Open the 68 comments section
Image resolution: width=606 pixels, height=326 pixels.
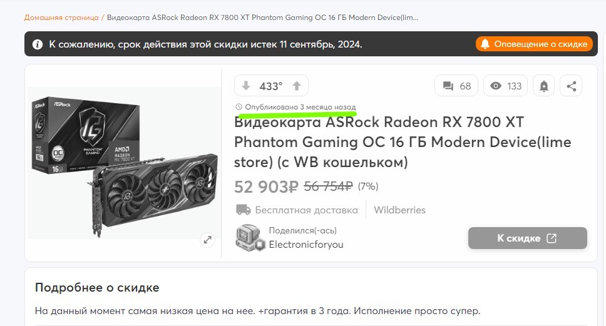click(456, 86)
